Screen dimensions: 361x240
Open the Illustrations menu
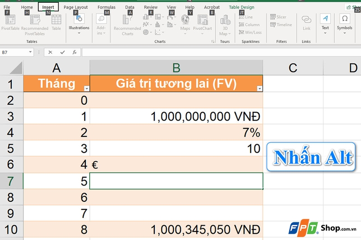tap(79, 24)
